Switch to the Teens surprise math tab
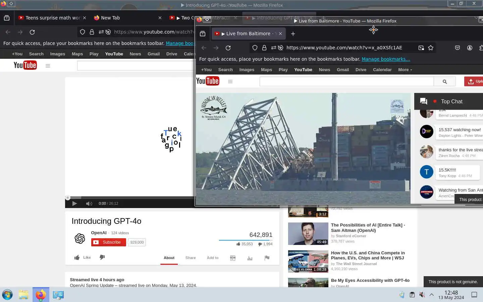The height and width of the screenshot is (302, 483). pyautogui.click(x=53, y=18)
